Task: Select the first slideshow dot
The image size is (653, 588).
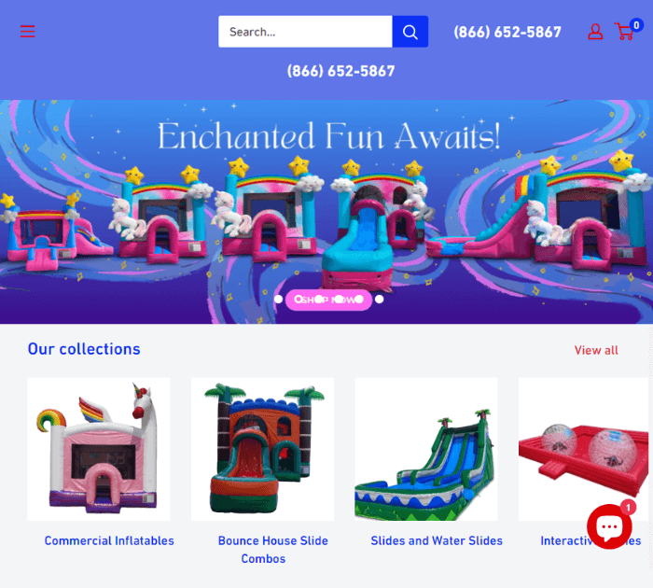Action: [279, 300]
